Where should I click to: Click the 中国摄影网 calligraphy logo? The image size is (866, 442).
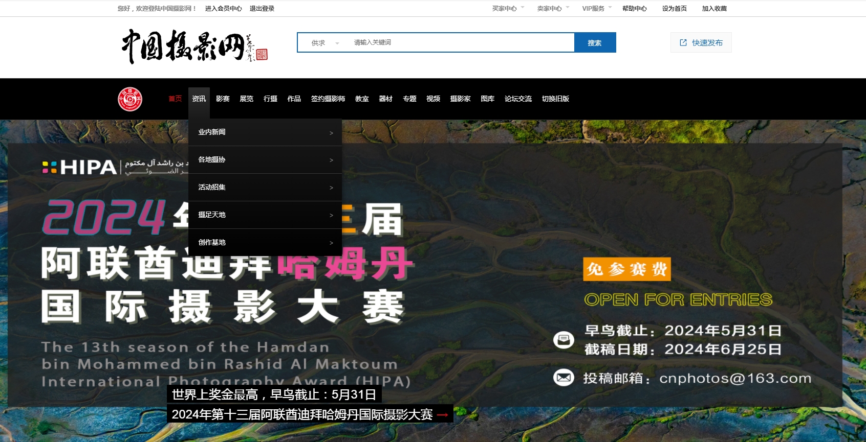coord(194,47)
